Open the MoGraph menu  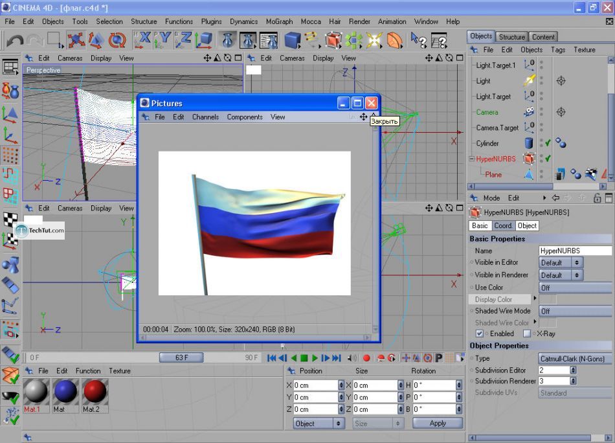pos(279,21)
